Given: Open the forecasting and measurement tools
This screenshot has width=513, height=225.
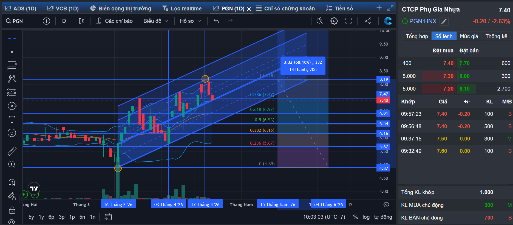Looking at the screenshot, I should 12,92.
